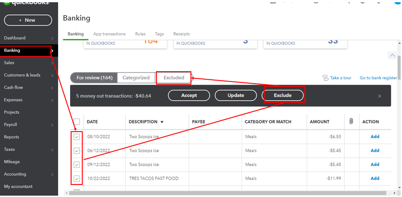Expand the Sales chevron arrow
Image resolution: width=402 pixels, height=197 pixels.
pos(52,63)
